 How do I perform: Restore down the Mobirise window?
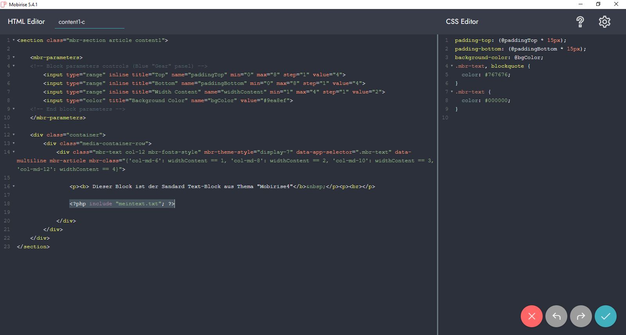coord(598,4)
